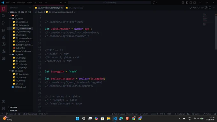The image size is (217, 122).
Task: Toggle primary side bar visibility
Action: [187, 3]
